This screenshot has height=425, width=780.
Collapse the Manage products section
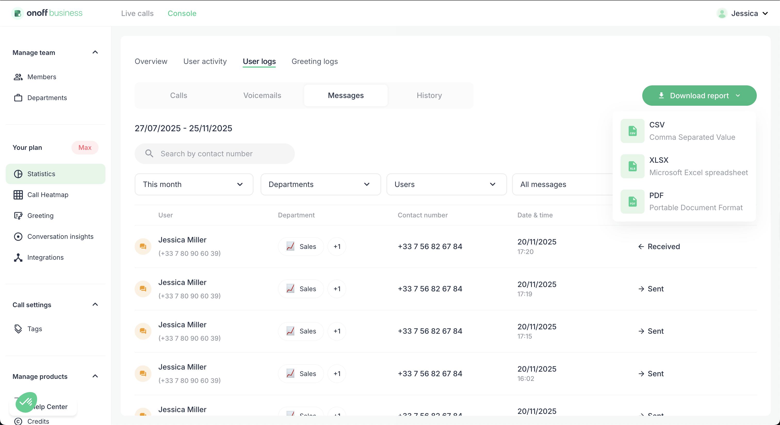[x=95, y=376]
